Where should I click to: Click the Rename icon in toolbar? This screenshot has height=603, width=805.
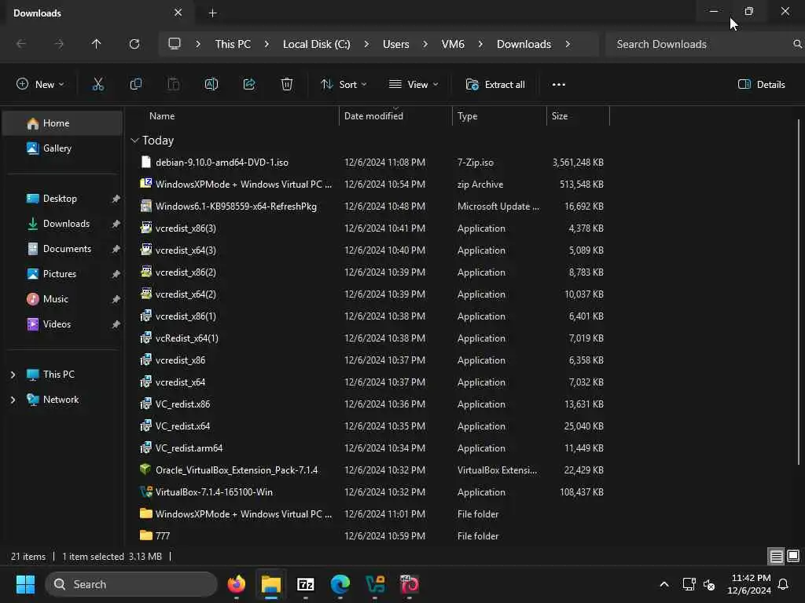point(211,84)
